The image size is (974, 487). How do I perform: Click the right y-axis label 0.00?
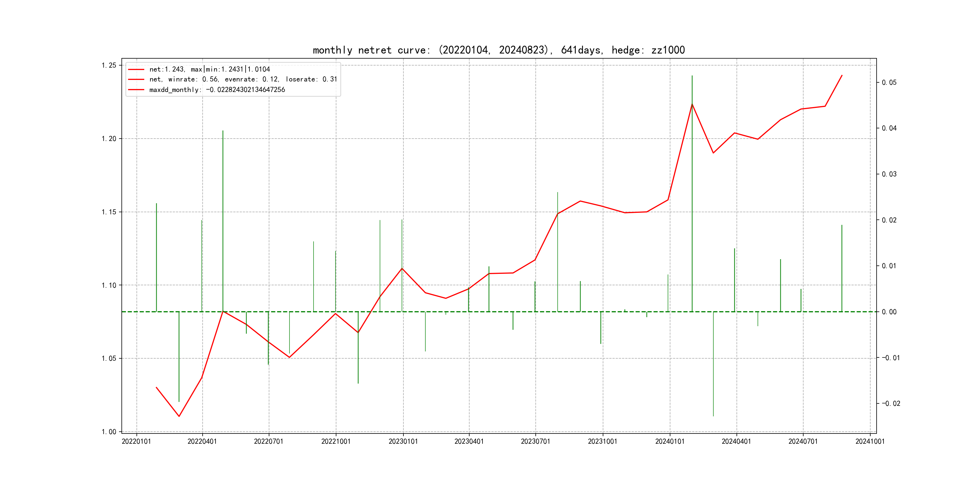pyautogui.click(x=889, y=312)
